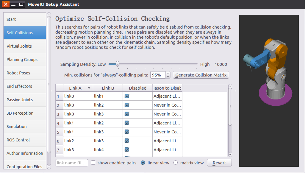Decrease the min collisions percentage spinner
305x173 pixels.
click(x=168, y=77)
